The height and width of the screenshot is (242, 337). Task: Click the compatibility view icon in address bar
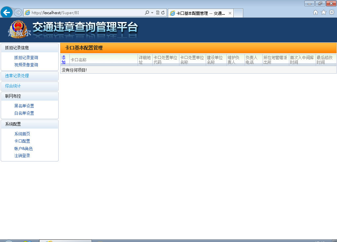(158, 13)
